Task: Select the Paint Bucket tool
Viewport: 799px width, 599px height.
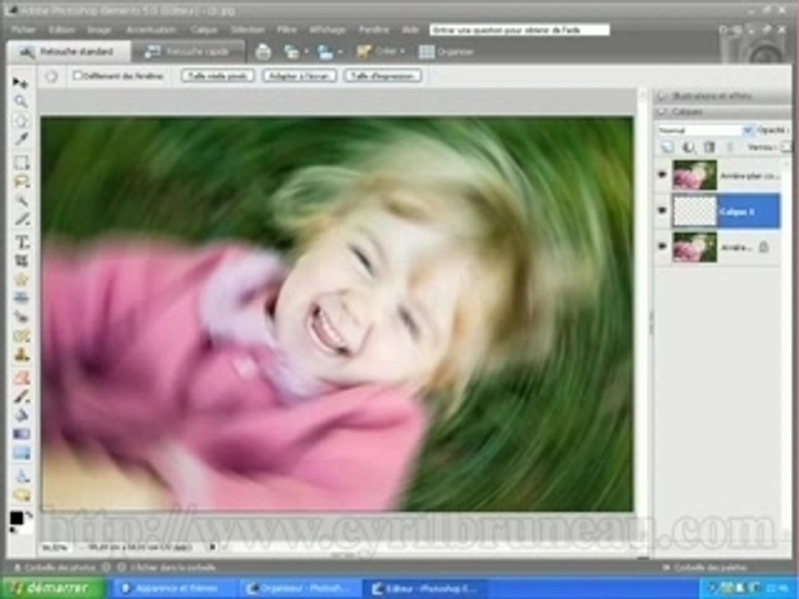Action: (22, 415)
